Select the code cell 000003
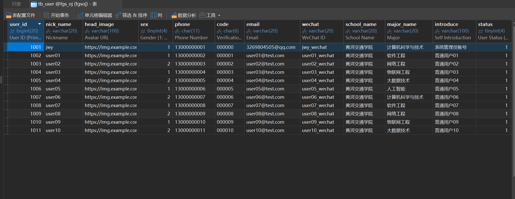This screenshot has width=515, height=199. tap(230, 72)
